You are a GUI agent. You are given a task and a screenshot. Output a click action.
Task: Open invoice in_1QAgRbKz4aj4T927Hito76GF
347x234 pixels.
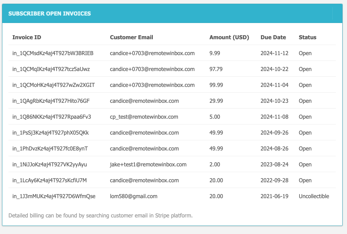[x=49, y=101]
